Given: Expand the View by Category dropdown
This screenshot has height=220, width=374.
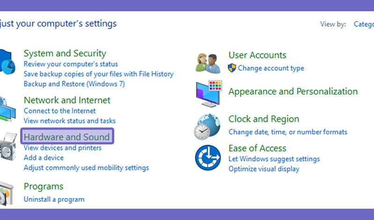Looking at the screenshot, I should [364, 24].
